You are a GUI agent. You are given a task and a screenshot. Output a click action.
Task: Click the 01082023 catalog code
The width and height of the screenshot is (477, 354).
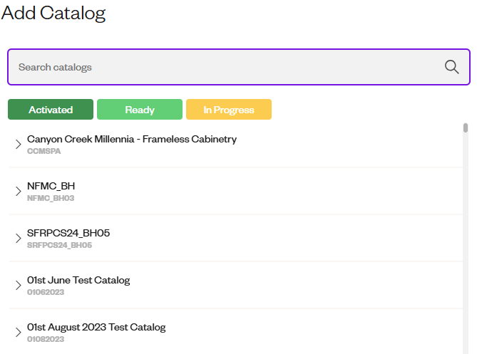(46, 340)
